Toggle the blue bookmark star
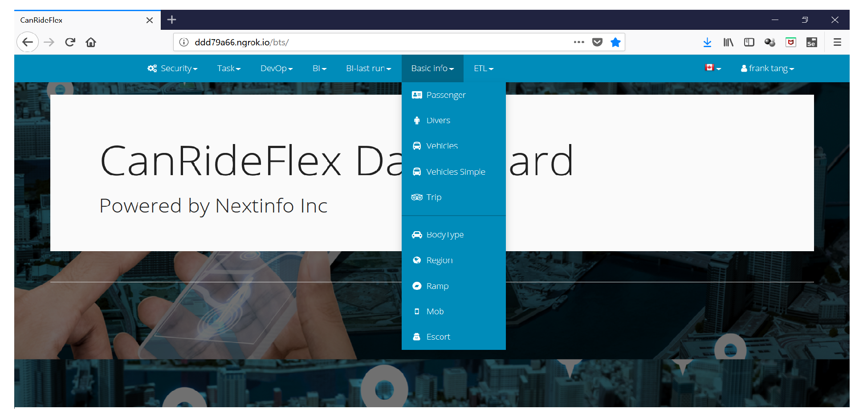The width and height of the screenshot is (855, 409). tap(615, 42)
